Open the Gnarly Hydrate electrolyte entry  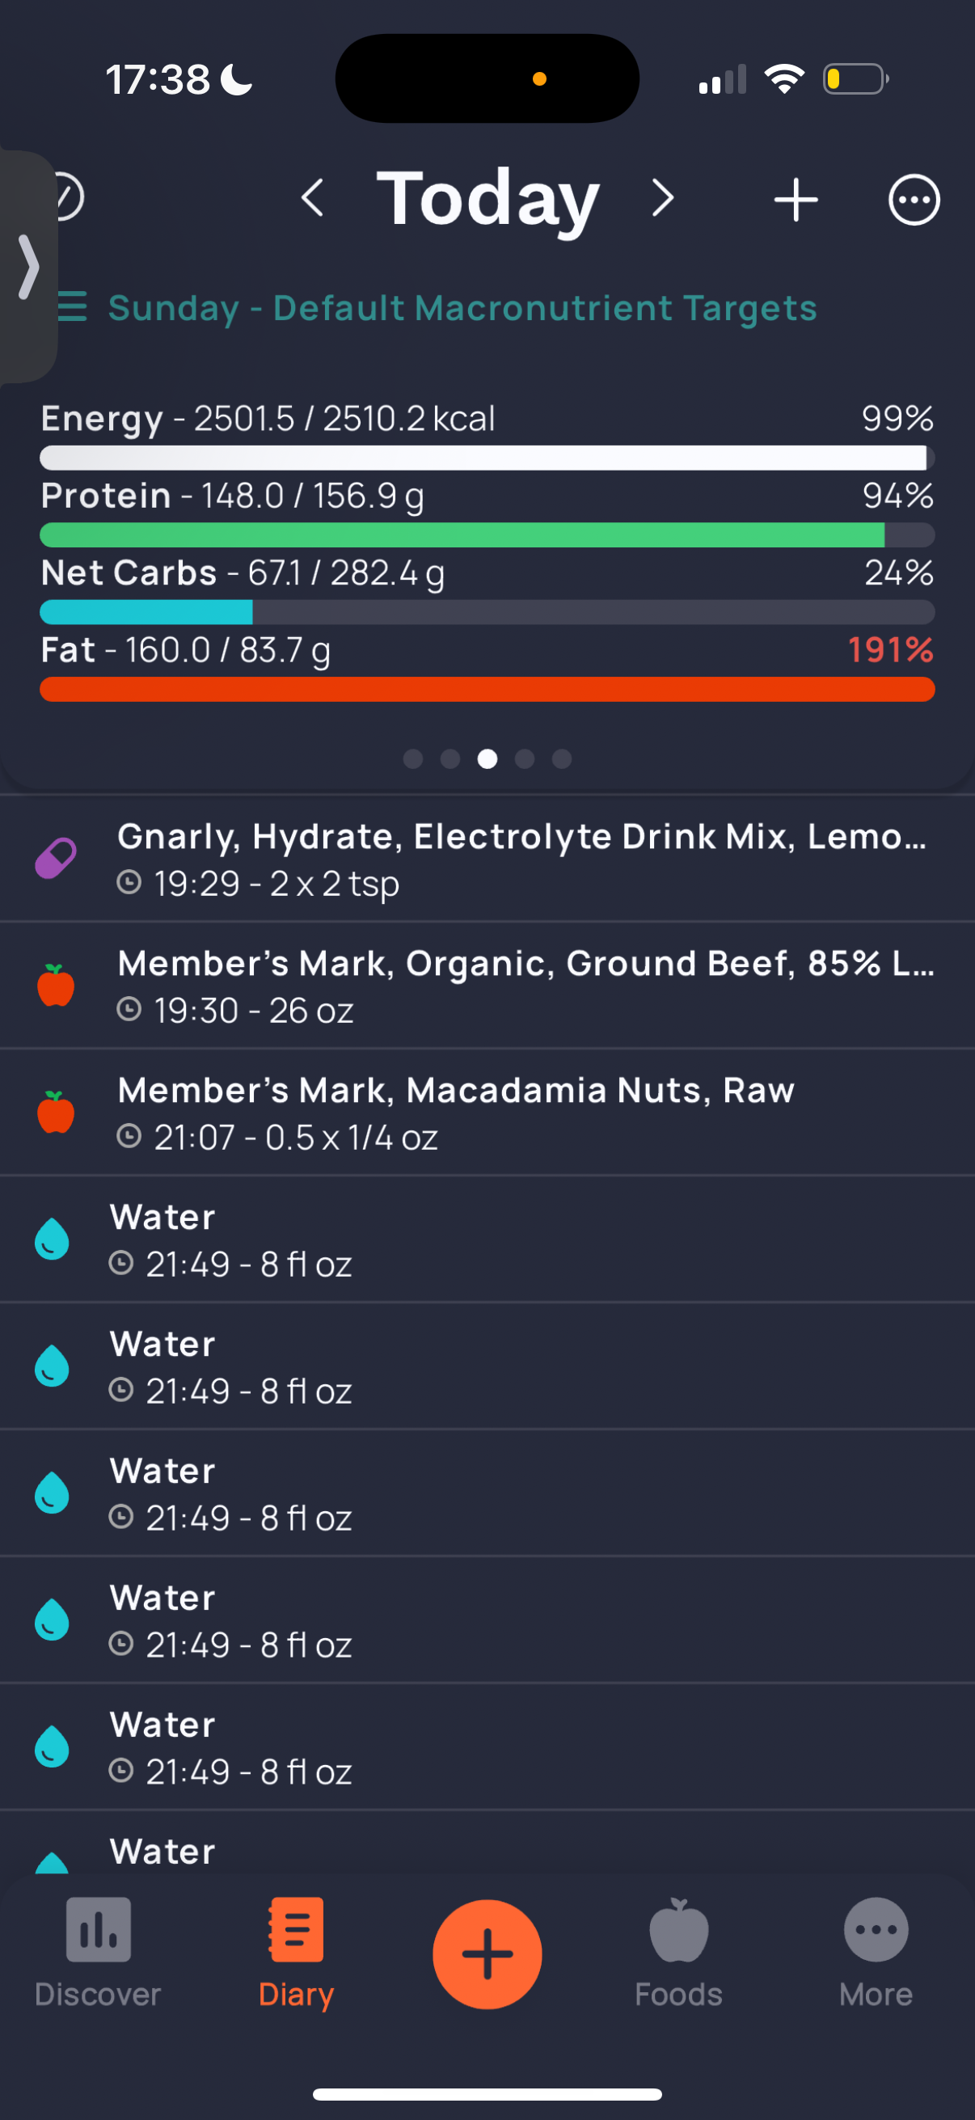click(487, 859)
